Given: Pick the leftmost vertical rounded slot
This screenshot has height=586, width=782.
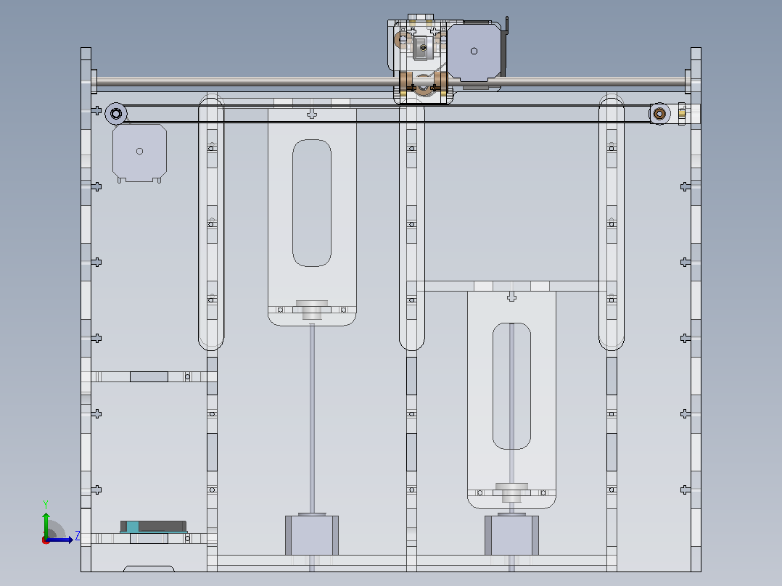Looking at the screenshot, I should point(211,223).
